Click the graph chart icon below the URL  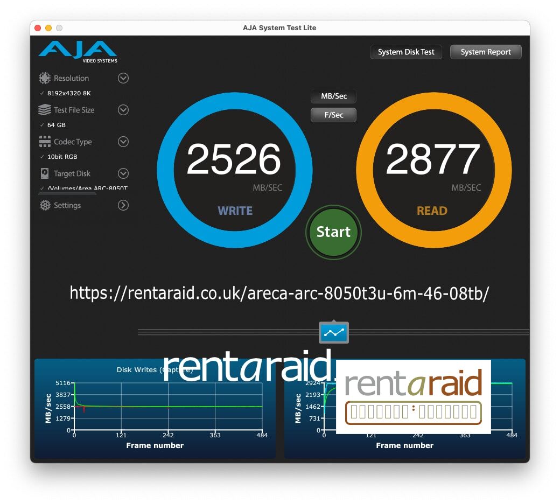333,332
